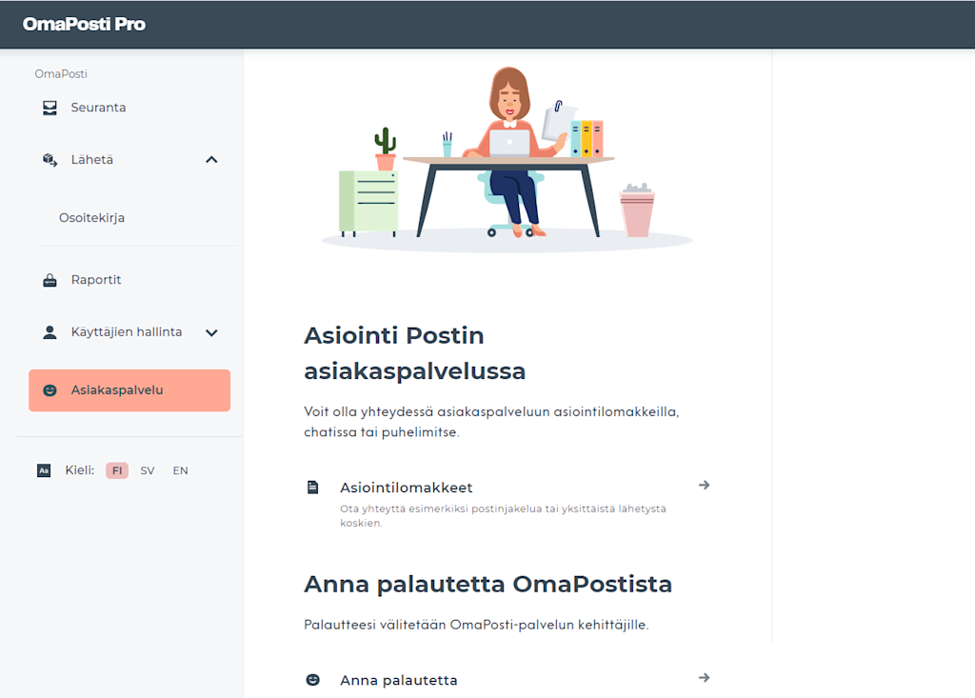Click the arrow next to Anna palautetta
This screenshot has width=975, height=698.
[704, 677]
